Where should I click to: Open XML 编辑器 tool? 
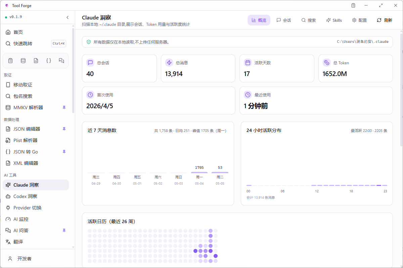[x=36, y=163]
